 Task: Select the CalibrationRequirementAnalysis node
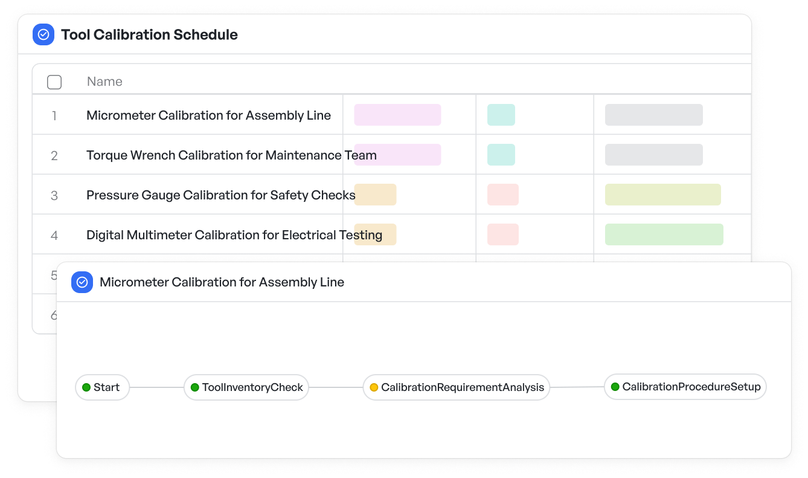pyautogui.click(x=456, y=387)
